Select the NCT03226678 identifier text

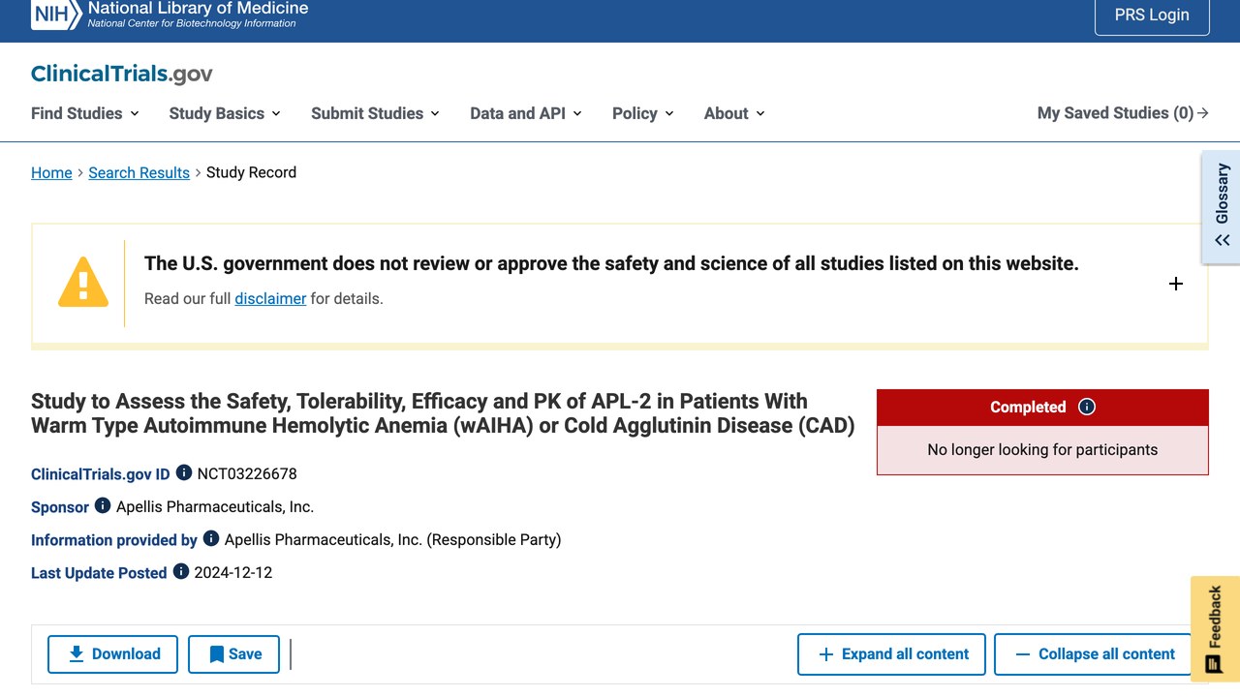tap(247, 473)
